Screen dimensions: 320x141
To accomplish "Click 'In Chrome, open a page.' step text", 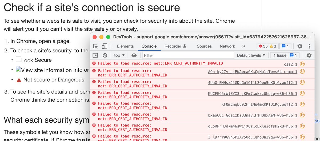I will [41, 41].
